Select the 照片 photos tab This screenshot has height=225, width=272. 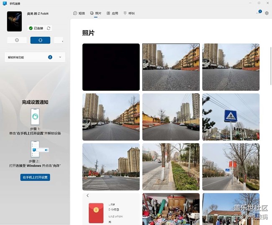tap(96, 13)
